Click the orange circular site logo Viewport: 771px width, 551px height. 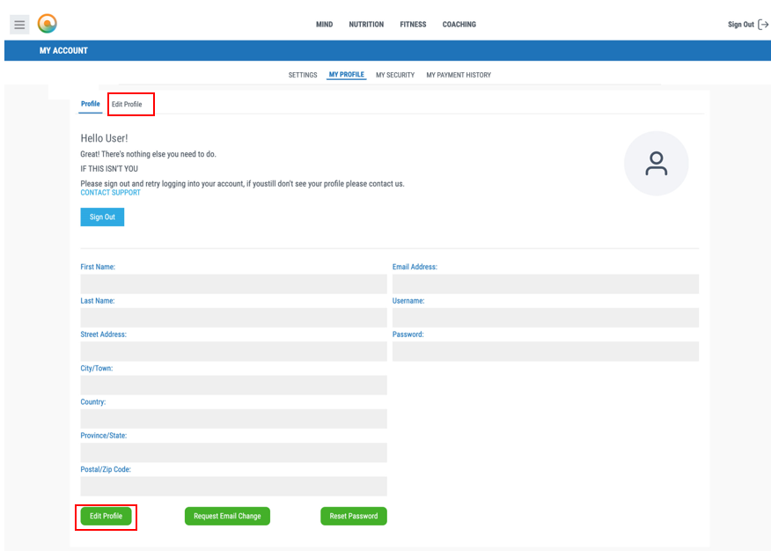point(48,25)
